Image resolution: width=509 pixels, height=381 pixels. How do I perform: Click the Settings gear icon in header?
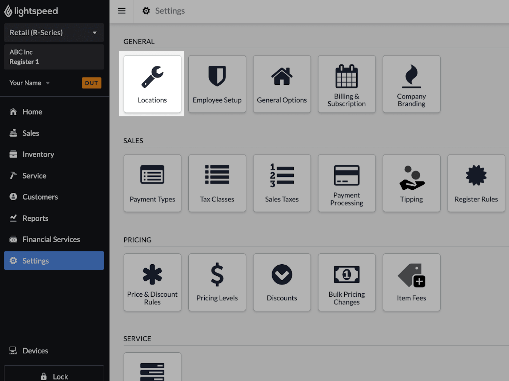point(146,11)
